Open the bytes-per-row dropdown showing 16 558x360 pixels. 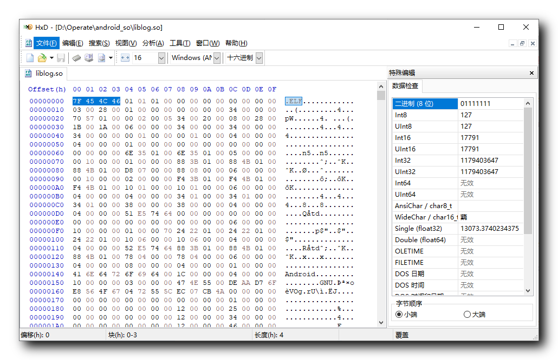160,57
